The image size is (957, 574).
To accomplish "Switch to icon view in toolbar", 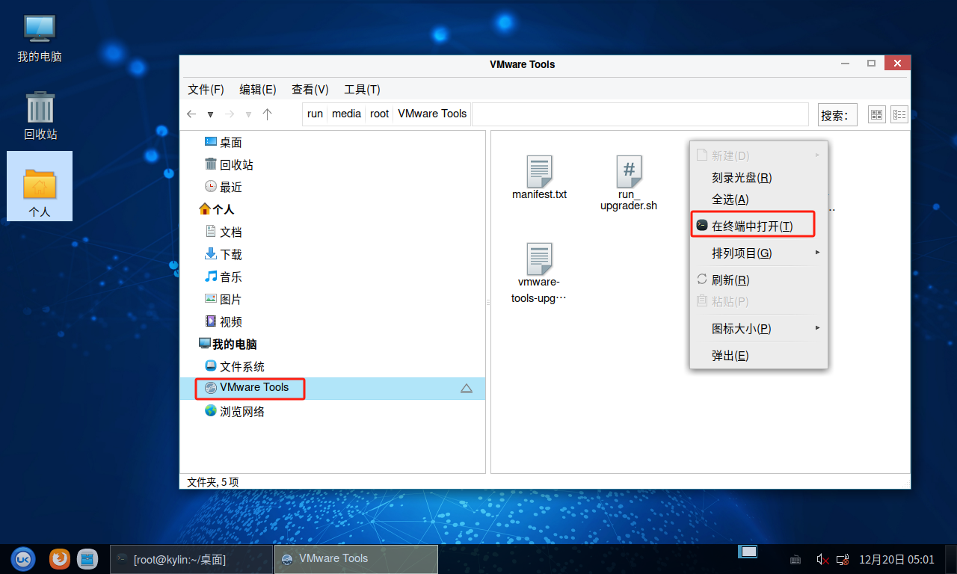I will click(876, 114).
